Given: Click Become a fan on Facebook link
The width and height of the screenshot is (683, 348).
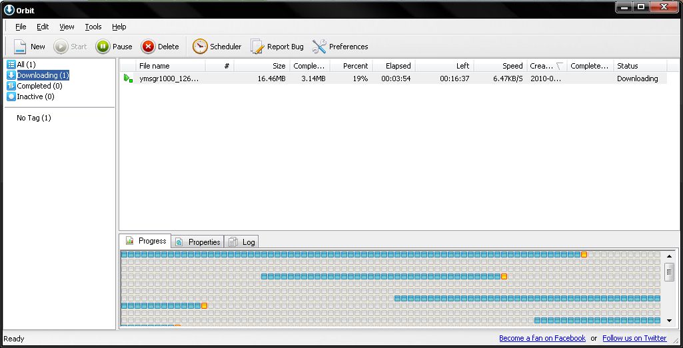Looking at the screenshot, I should click(542, 338).
